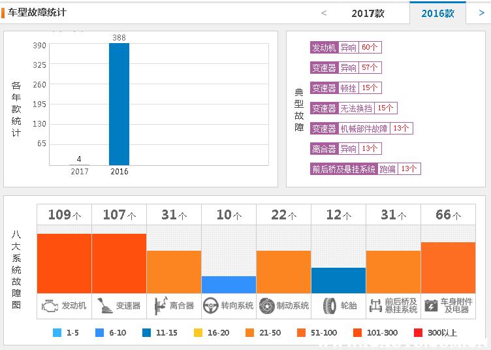
Task: Go to next model year arrow
Action: (482, 13)
